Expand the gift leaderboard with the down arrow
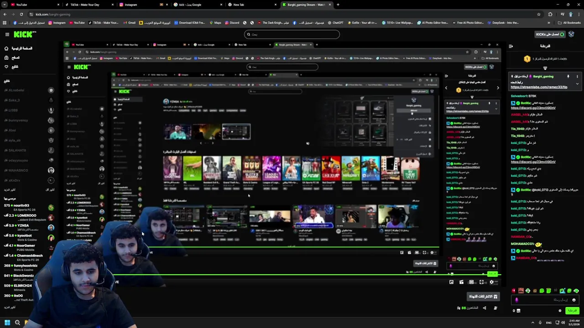 [545, 68]
